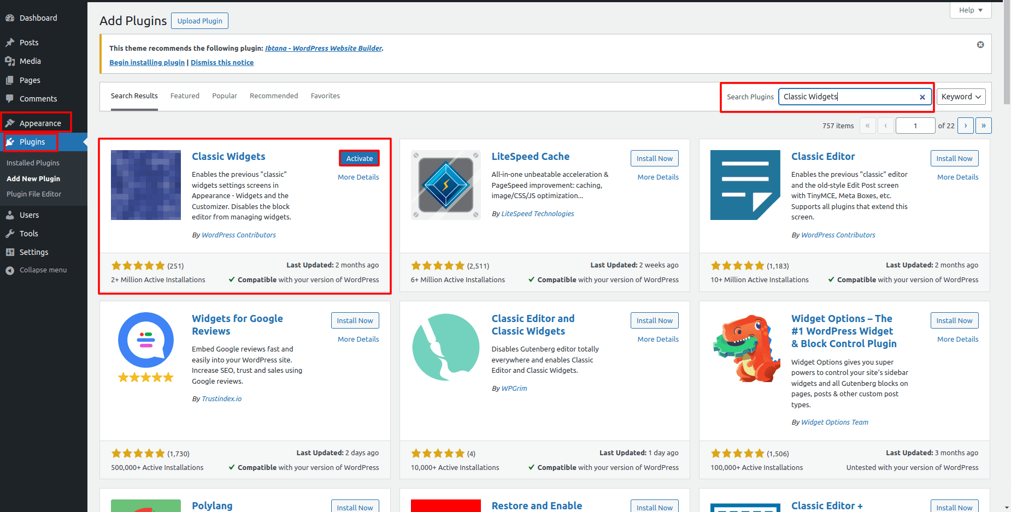The width and height of the screenshot is (1011, 512).
Task: Open the Classic Editor plugin thumbnail
Action: 745,185
